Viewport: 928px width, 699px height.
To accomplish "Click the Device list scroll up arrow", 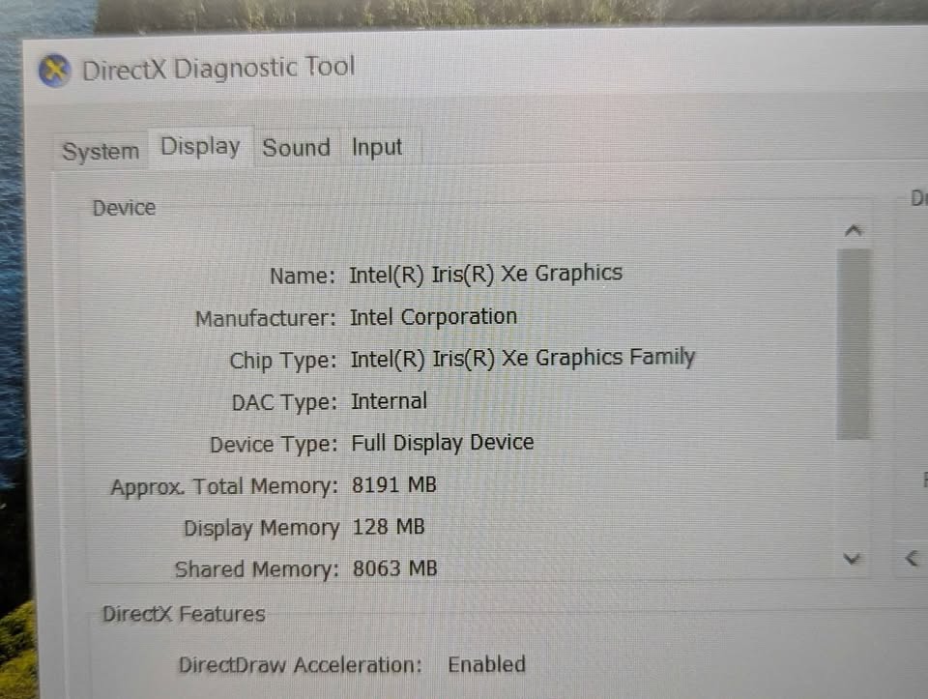I will (853, 231).
